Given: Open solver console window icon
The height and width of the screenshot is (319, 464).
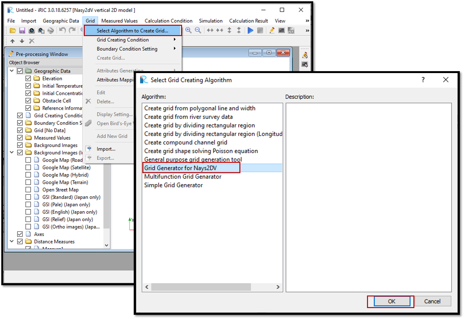Looking at the screenshot, I should (x=282, y=30).
